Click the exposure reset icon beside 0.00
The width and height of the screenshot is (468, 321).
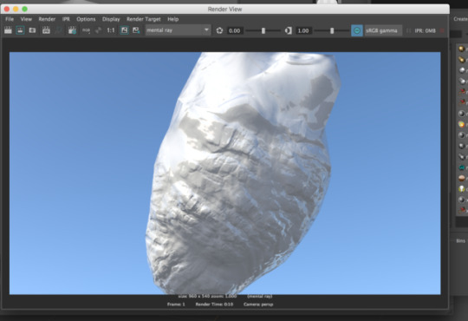point(219,30)
